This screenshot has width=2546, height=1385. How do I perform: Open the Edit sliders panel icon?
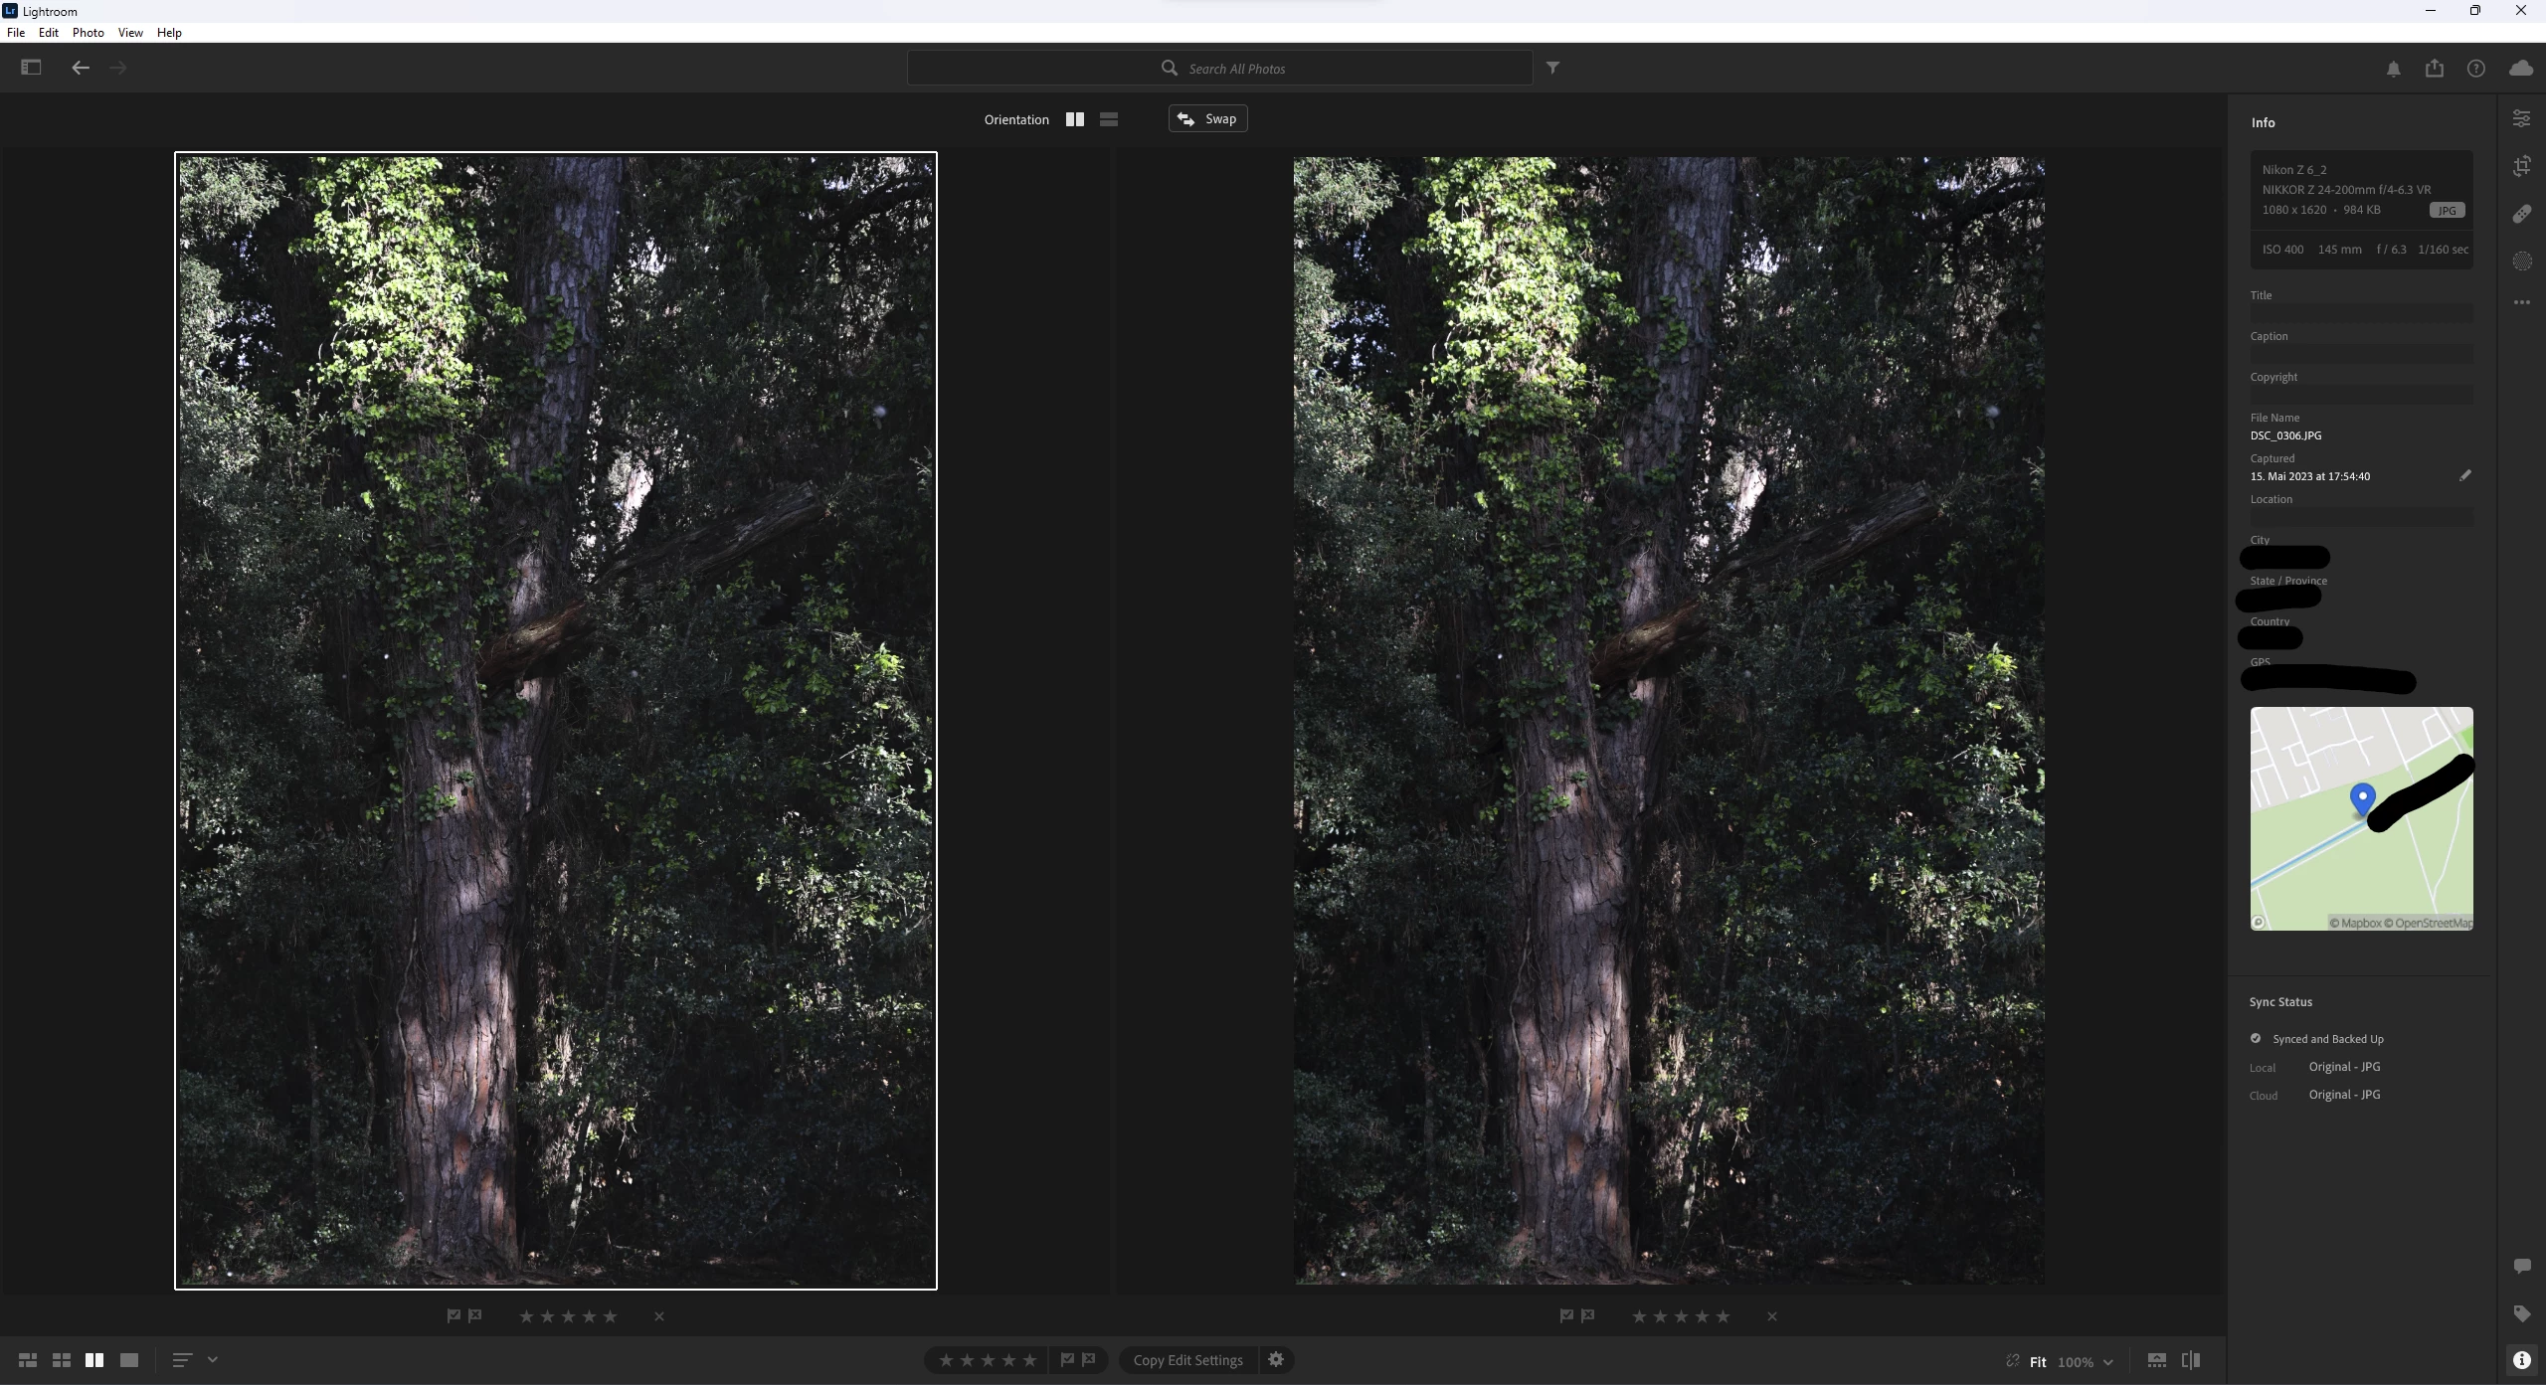2521,119
